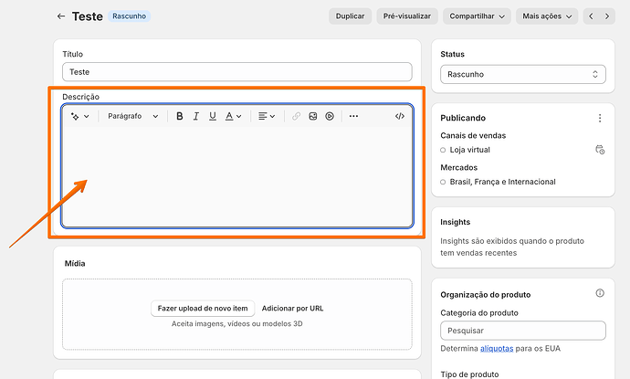Open the Publicando three-dot menu
Image resolution: width=630 pixels, height=379 pixels.
(x=600, y=118)
